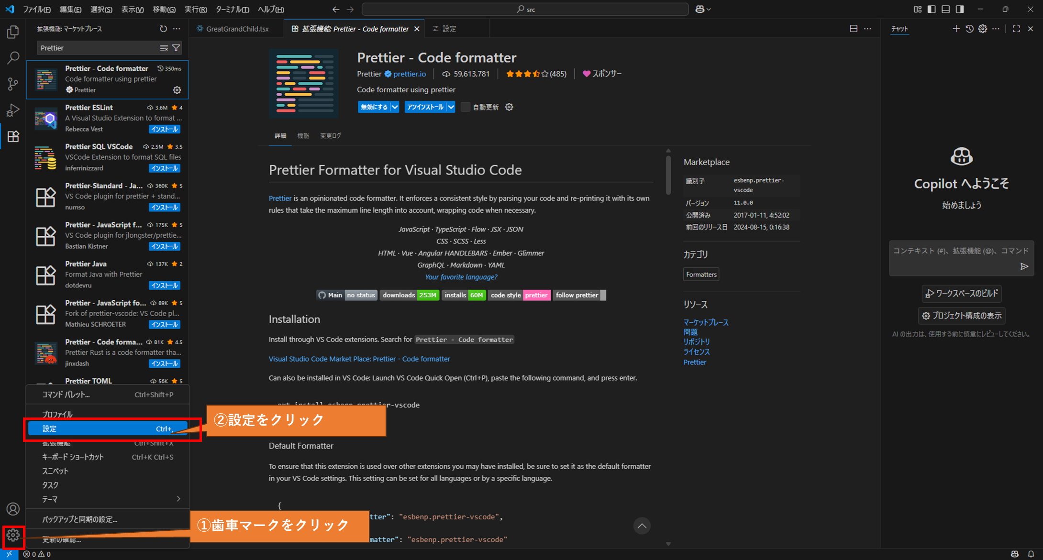This screenshot has width=1043, height=560.
Task: Toggle the primary side bar visibility
Action: click(932, 9)
